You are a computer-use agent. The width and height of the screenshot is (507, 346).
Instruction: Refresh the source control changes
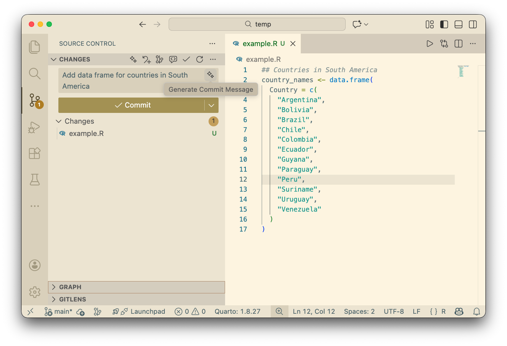[x=199, y=59]
